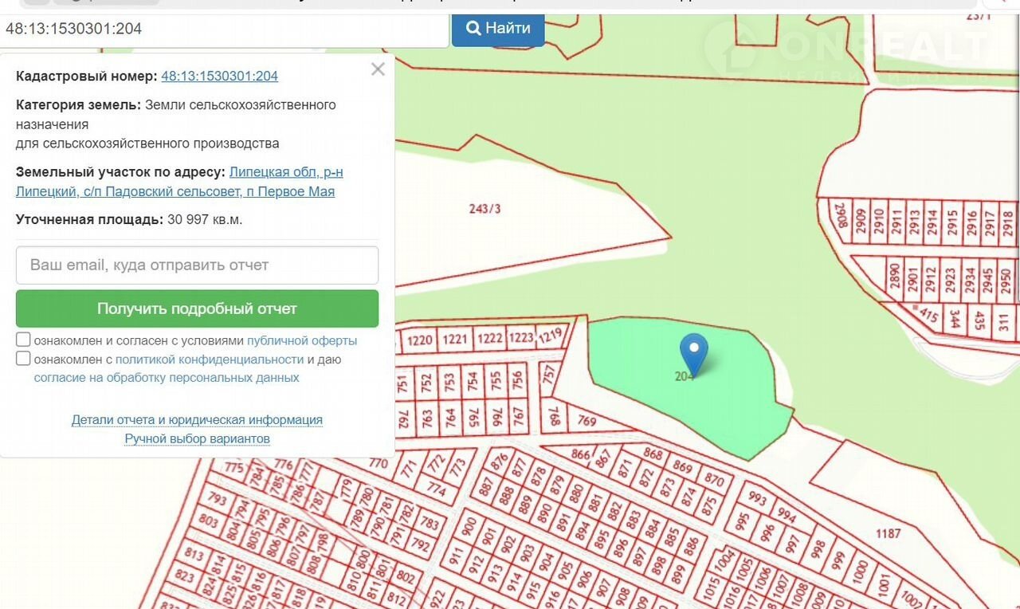
Task: Click the cadastral number search field
Action: 225,29
